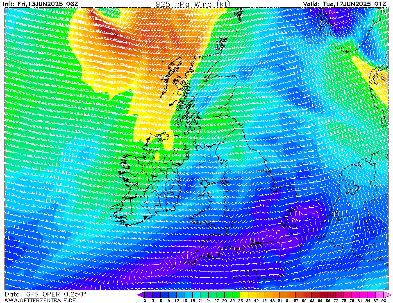
Task: Click the 'Valid: Tue,17JUN2025 01Z' label
Action: (x=345, y=4)
